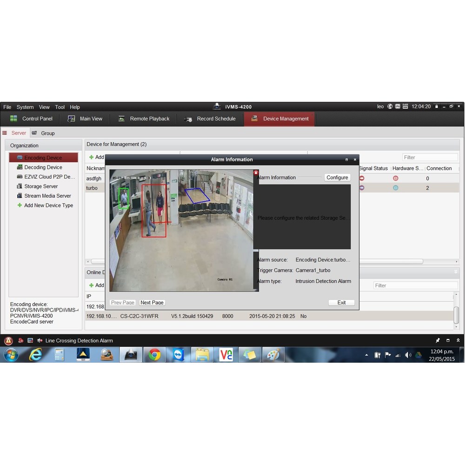Screen dimensions: 465x465
Task: Click the RAM usage icon in title bar
Action: [405, 106]
